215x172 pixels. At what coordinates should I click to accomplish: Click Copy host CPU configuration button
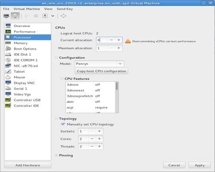pyautogui.click(x=101, y=71)
